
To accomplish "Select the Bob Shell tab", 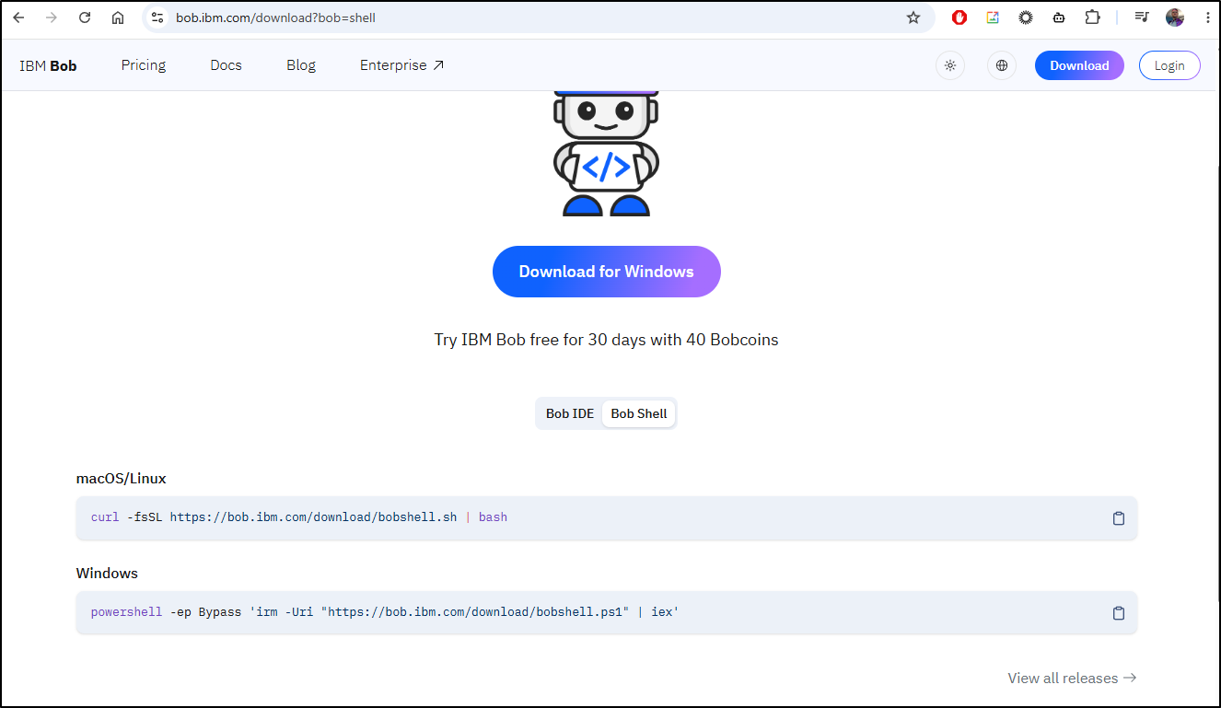I will pos(639,413).
